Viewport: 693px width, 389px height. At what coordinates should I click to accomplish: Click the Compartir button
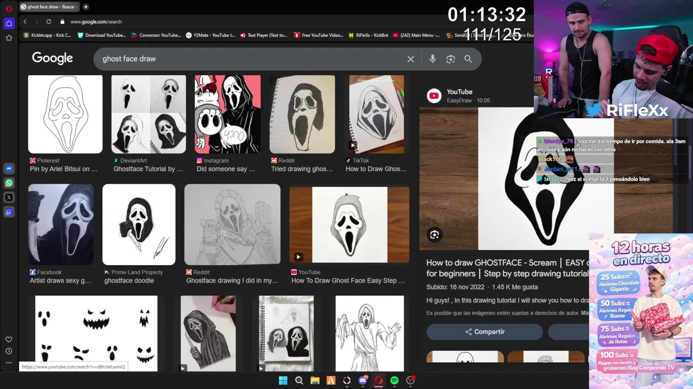(485, 332)
